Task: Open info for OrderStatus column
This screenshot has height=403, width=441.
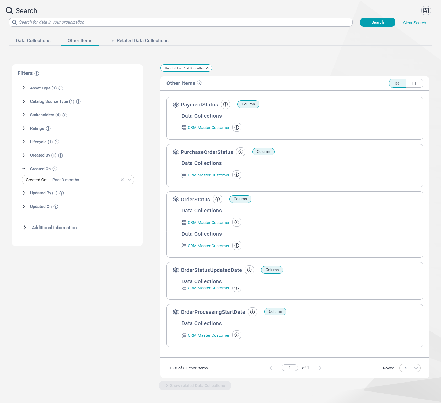Action: point(218,199)
